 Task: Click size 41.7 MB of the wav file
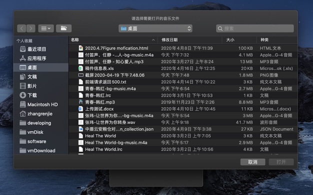(x=244, y=122)
